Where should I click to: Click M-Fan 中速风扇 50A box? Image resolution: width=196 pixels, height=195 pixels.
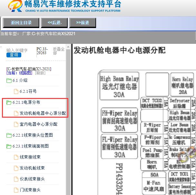tap(154, 183)
